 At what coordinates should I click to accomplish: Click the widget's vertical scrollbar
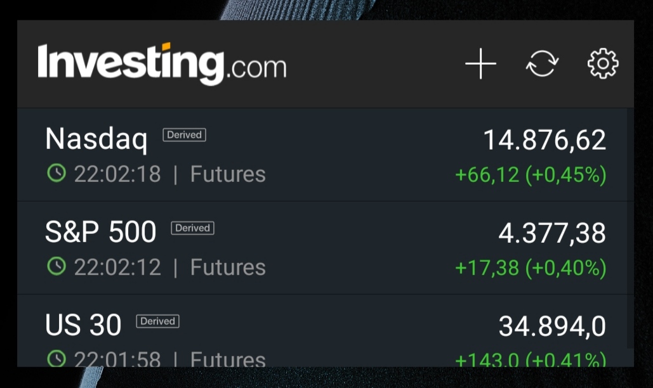(630, 228)
